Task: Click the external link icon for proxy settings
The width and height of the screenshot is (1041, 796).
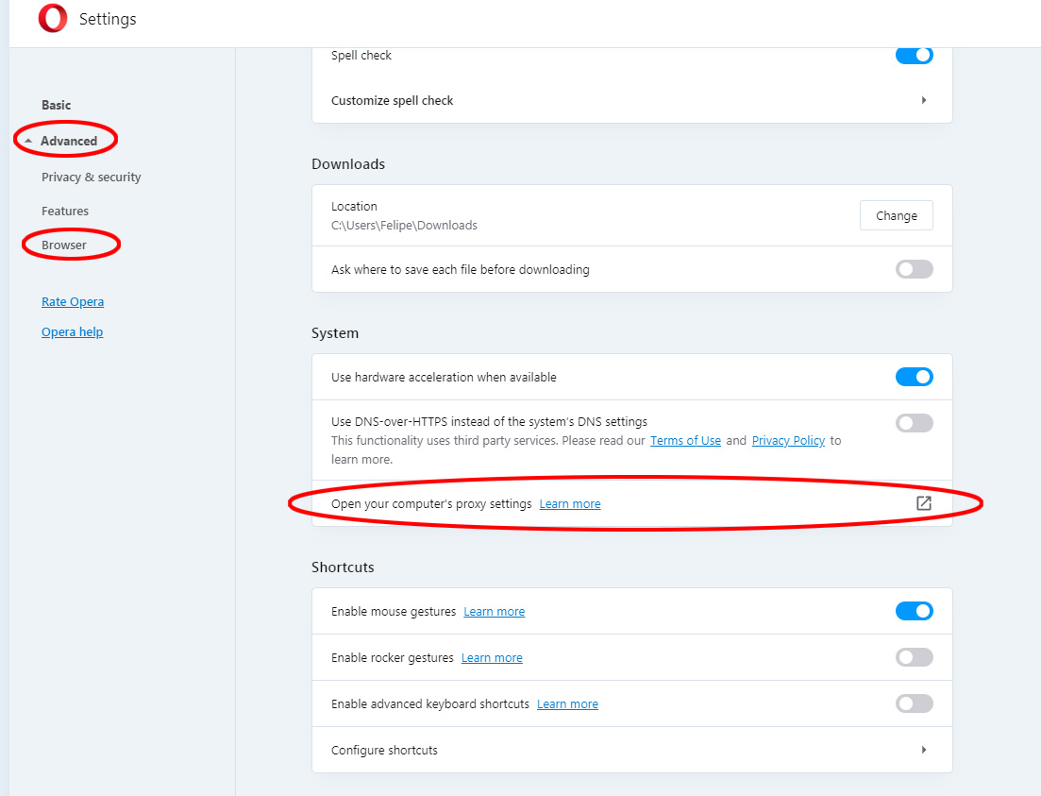Action: (x=924, y=503)
